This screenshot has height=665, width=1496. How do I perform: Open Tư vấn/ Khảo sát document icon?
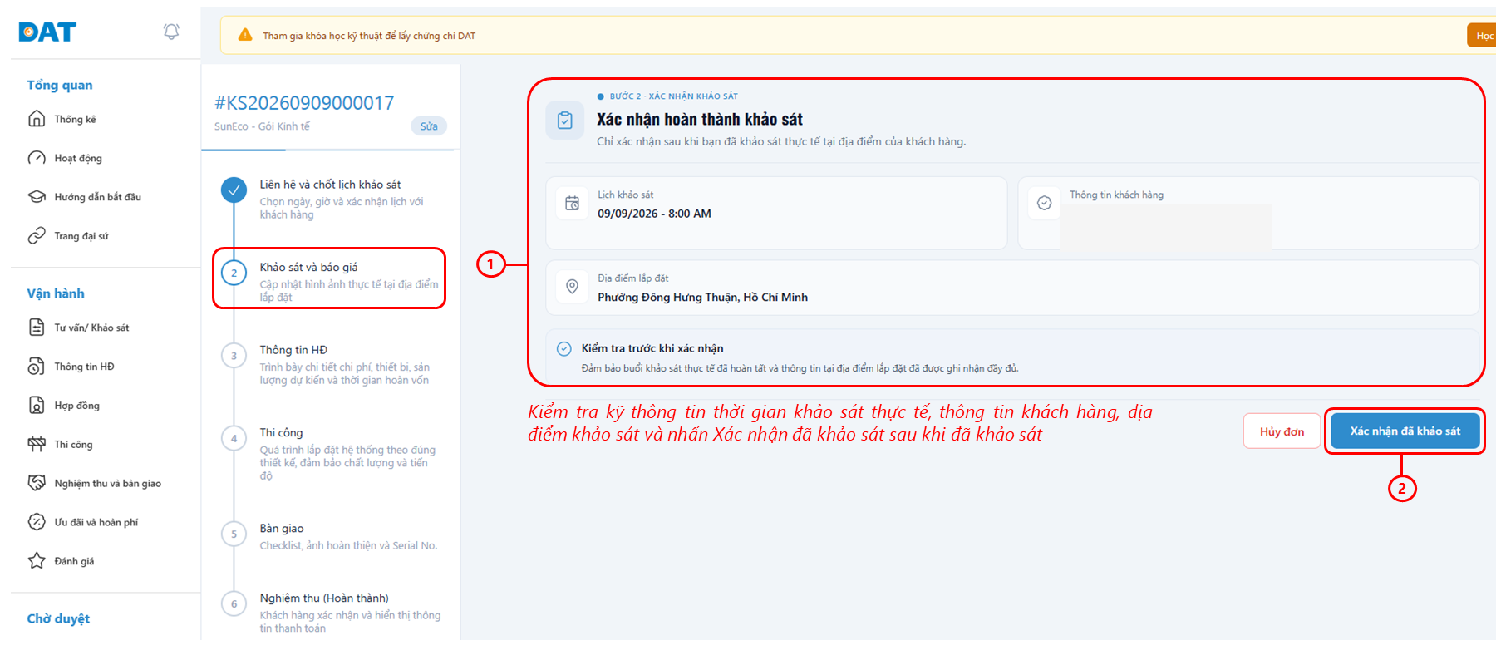37,328
